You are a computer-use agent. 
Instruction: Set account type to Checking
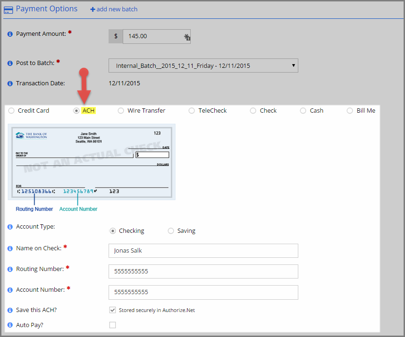click(113, 231)
